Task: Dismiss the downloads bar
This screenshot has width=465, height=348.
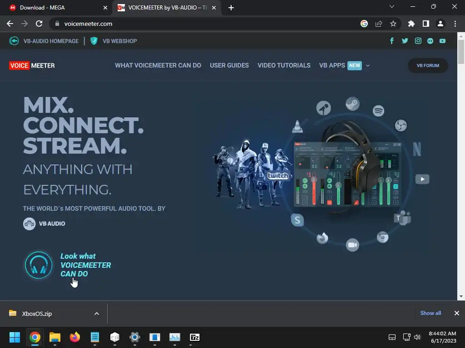Action: 457,313
